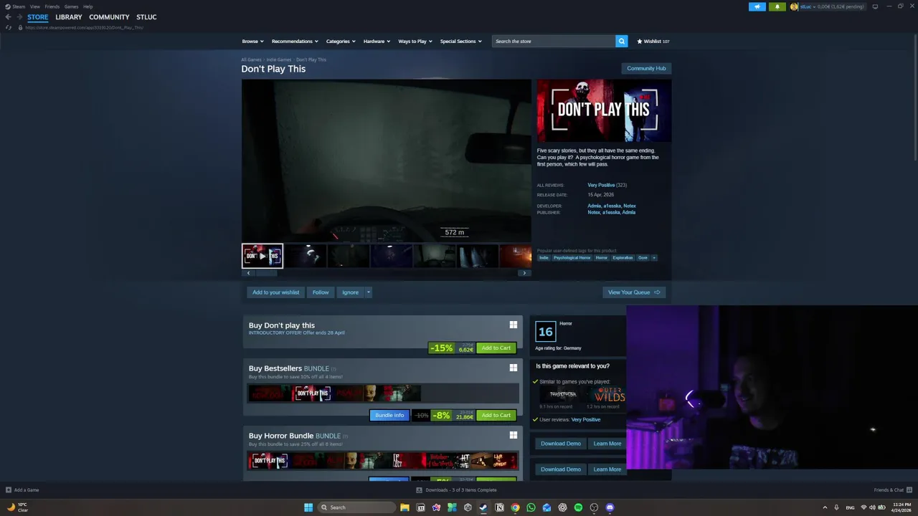Click the Indie Games breadcrumb
918x516 pixels.
click(279, 59)
